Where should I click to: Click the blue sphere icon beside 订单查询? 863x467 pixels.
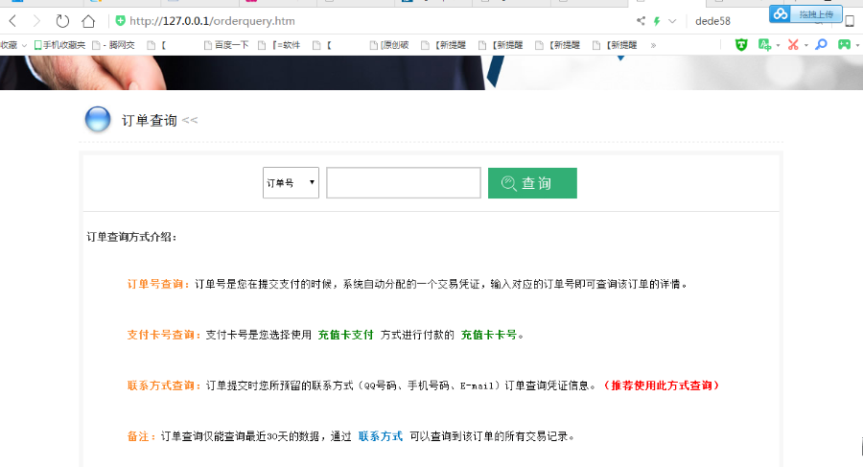pyautogui.click(x=98, y=119)
